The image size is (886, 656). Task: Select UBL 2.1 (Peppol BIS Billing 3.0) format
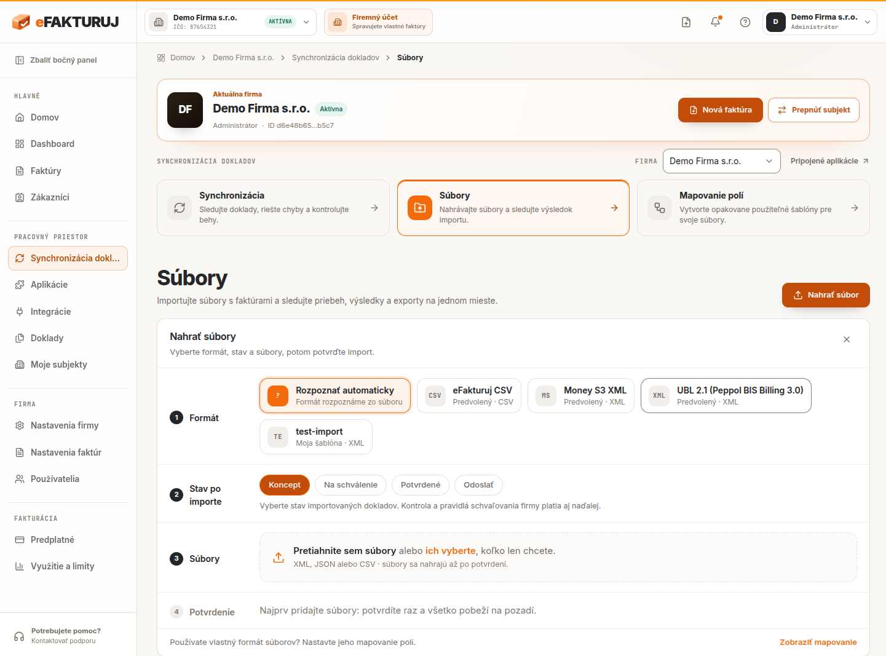726,396
